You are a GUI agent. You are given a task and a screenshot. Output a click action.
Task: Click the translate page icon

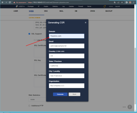[115, 2]
